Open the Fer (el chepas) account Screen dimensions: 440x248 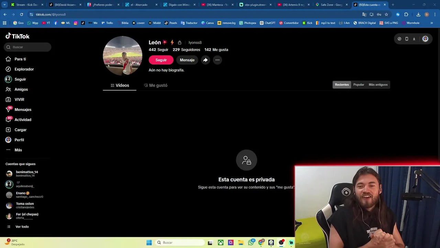point(22,216)
